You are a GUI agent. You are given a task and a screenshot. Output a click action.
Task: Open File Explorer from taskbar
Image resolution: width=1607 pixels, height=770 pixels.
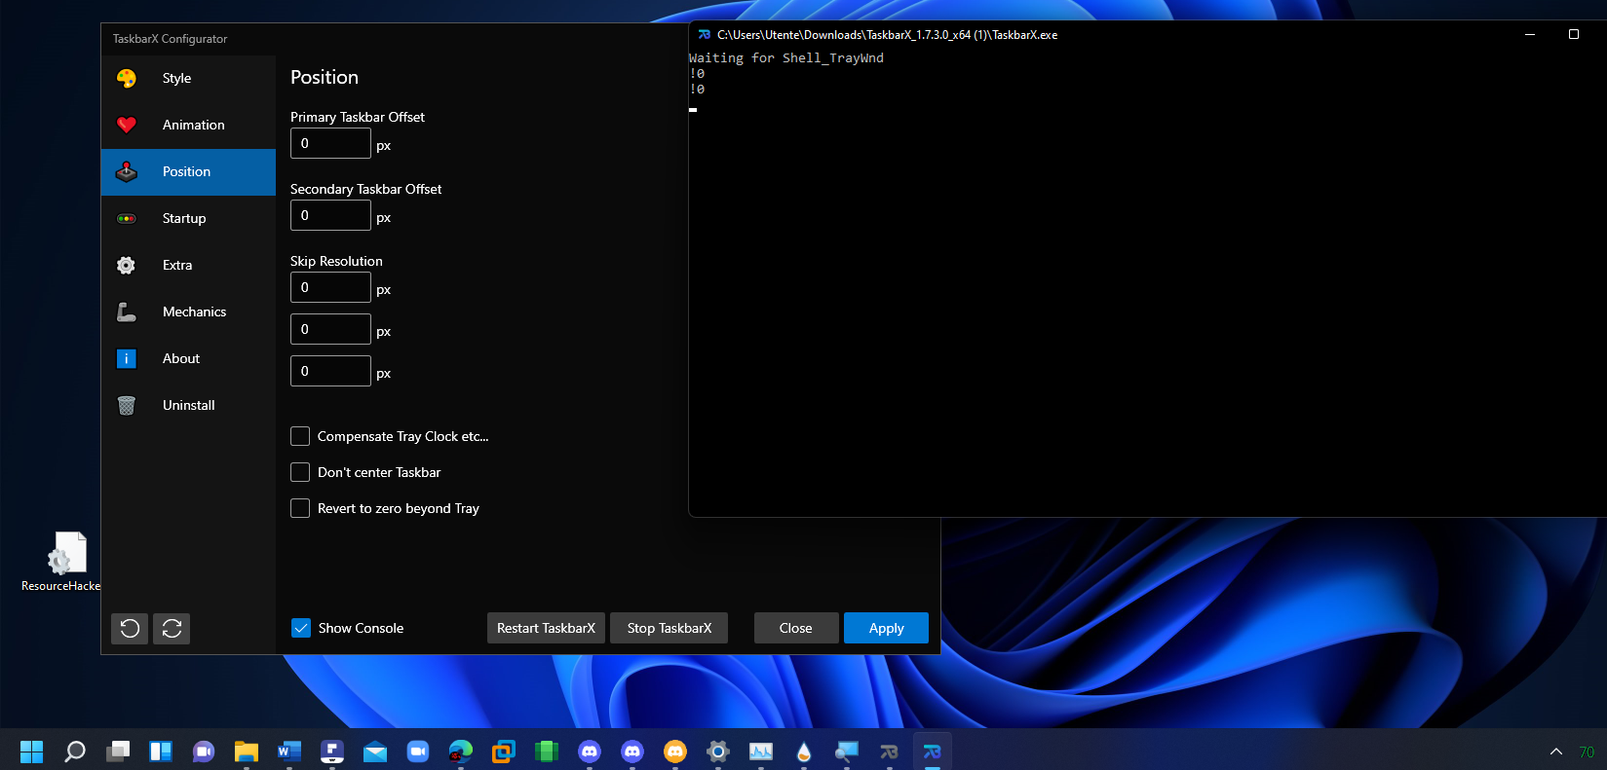click(247, 752)
